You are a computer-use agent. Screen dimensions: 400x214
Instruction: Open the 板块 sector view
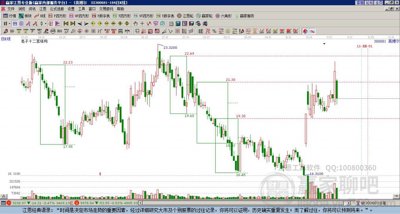(25, 16)
